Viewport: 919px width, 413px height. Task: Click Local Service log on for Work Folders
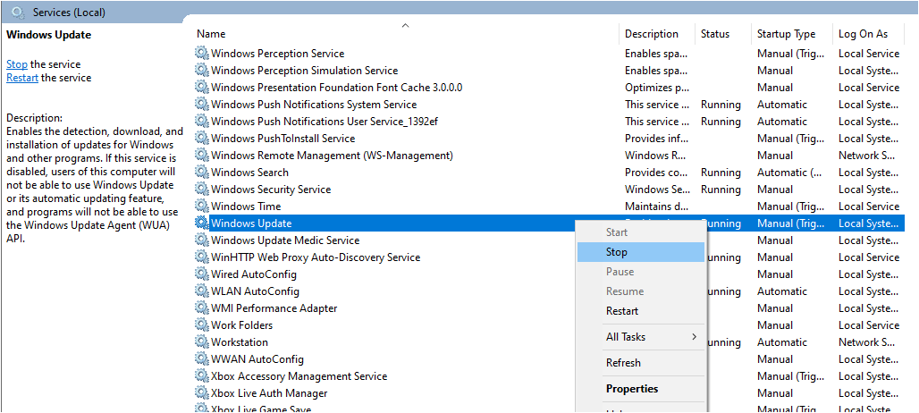(869, 325)
